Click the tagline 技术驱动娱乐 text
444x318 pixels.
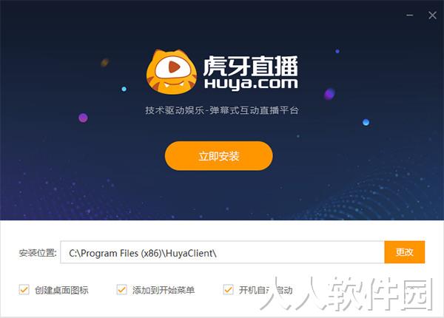click(x=175, y=110)
